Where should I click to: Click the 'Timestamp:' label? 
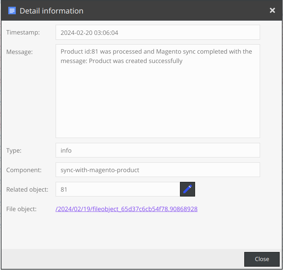(x=23, y=32)
